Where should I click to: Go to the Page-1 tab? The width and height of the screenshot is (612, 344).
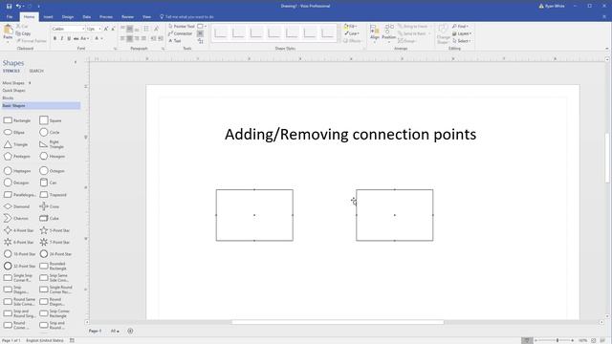[95, 331]
